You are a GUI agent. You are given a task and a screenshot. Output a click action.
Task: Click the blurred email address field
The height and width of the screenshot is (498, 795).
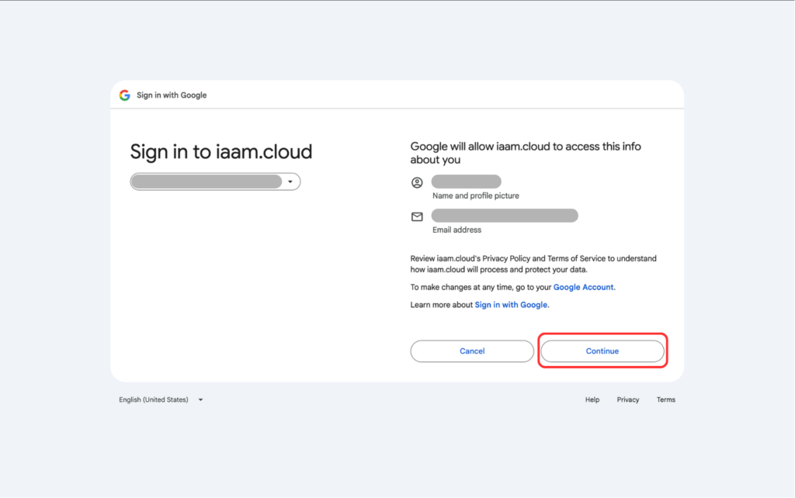pyautogui.click(x=505, y=216)
